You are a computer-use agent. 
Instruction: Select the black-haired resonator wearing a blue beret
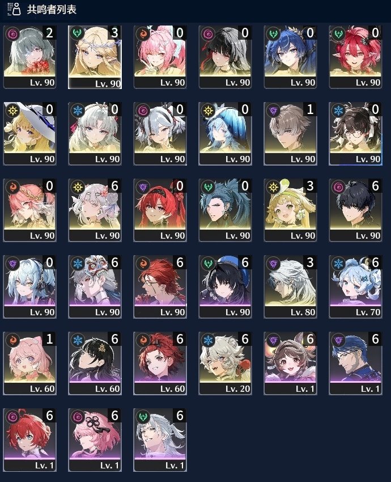[x=225, y=287]
